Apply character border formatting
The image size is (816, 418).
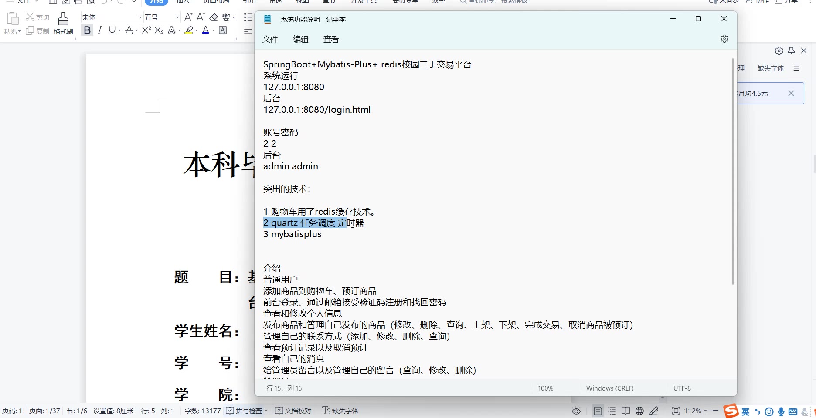[x=223, y=30]
